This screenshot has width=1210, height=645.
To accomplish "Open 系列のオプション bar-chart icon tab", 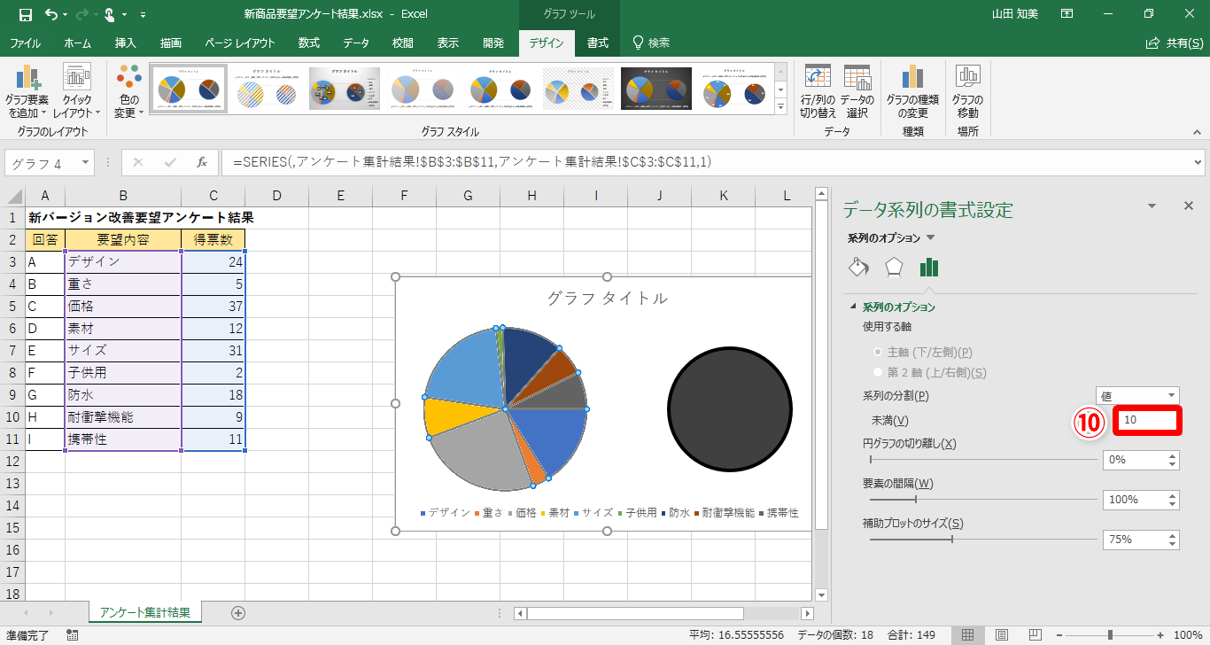I will (928, 268).
